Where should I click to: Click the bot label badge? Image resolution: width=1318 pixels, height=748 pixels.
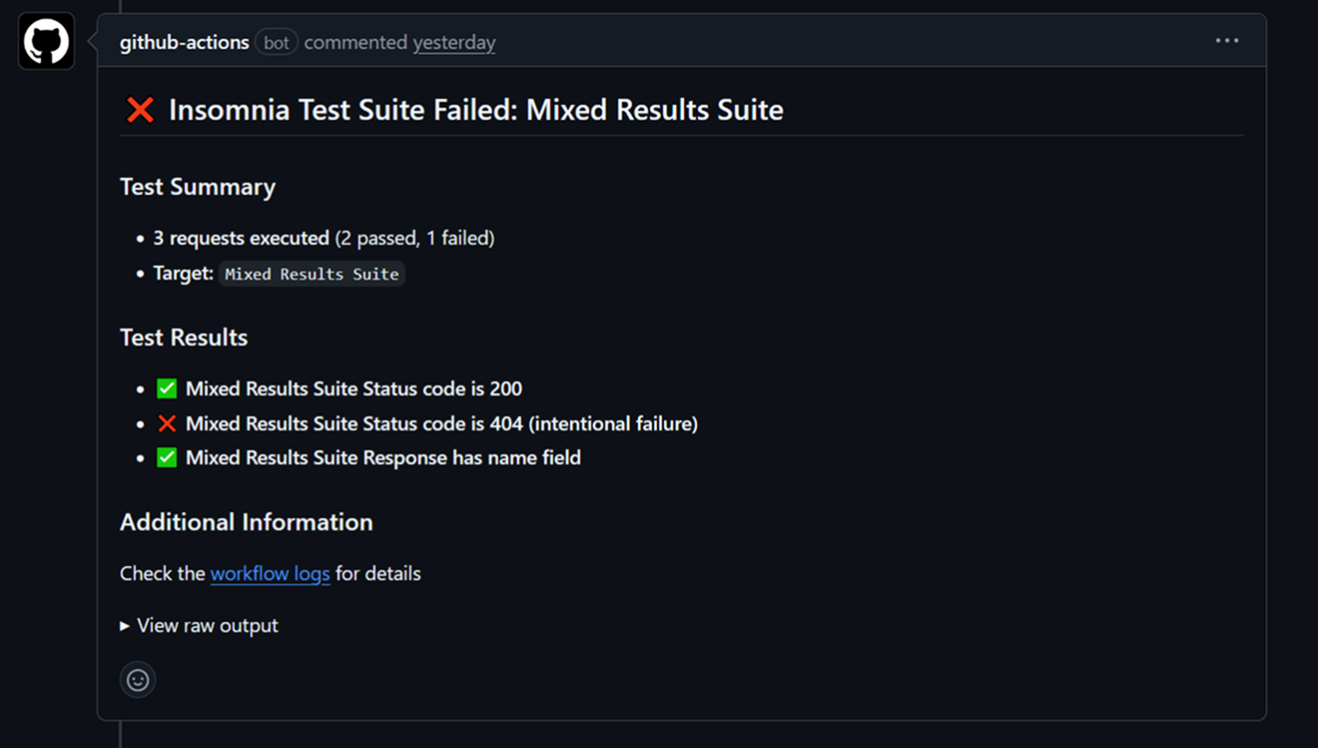(x=276, y=42)
